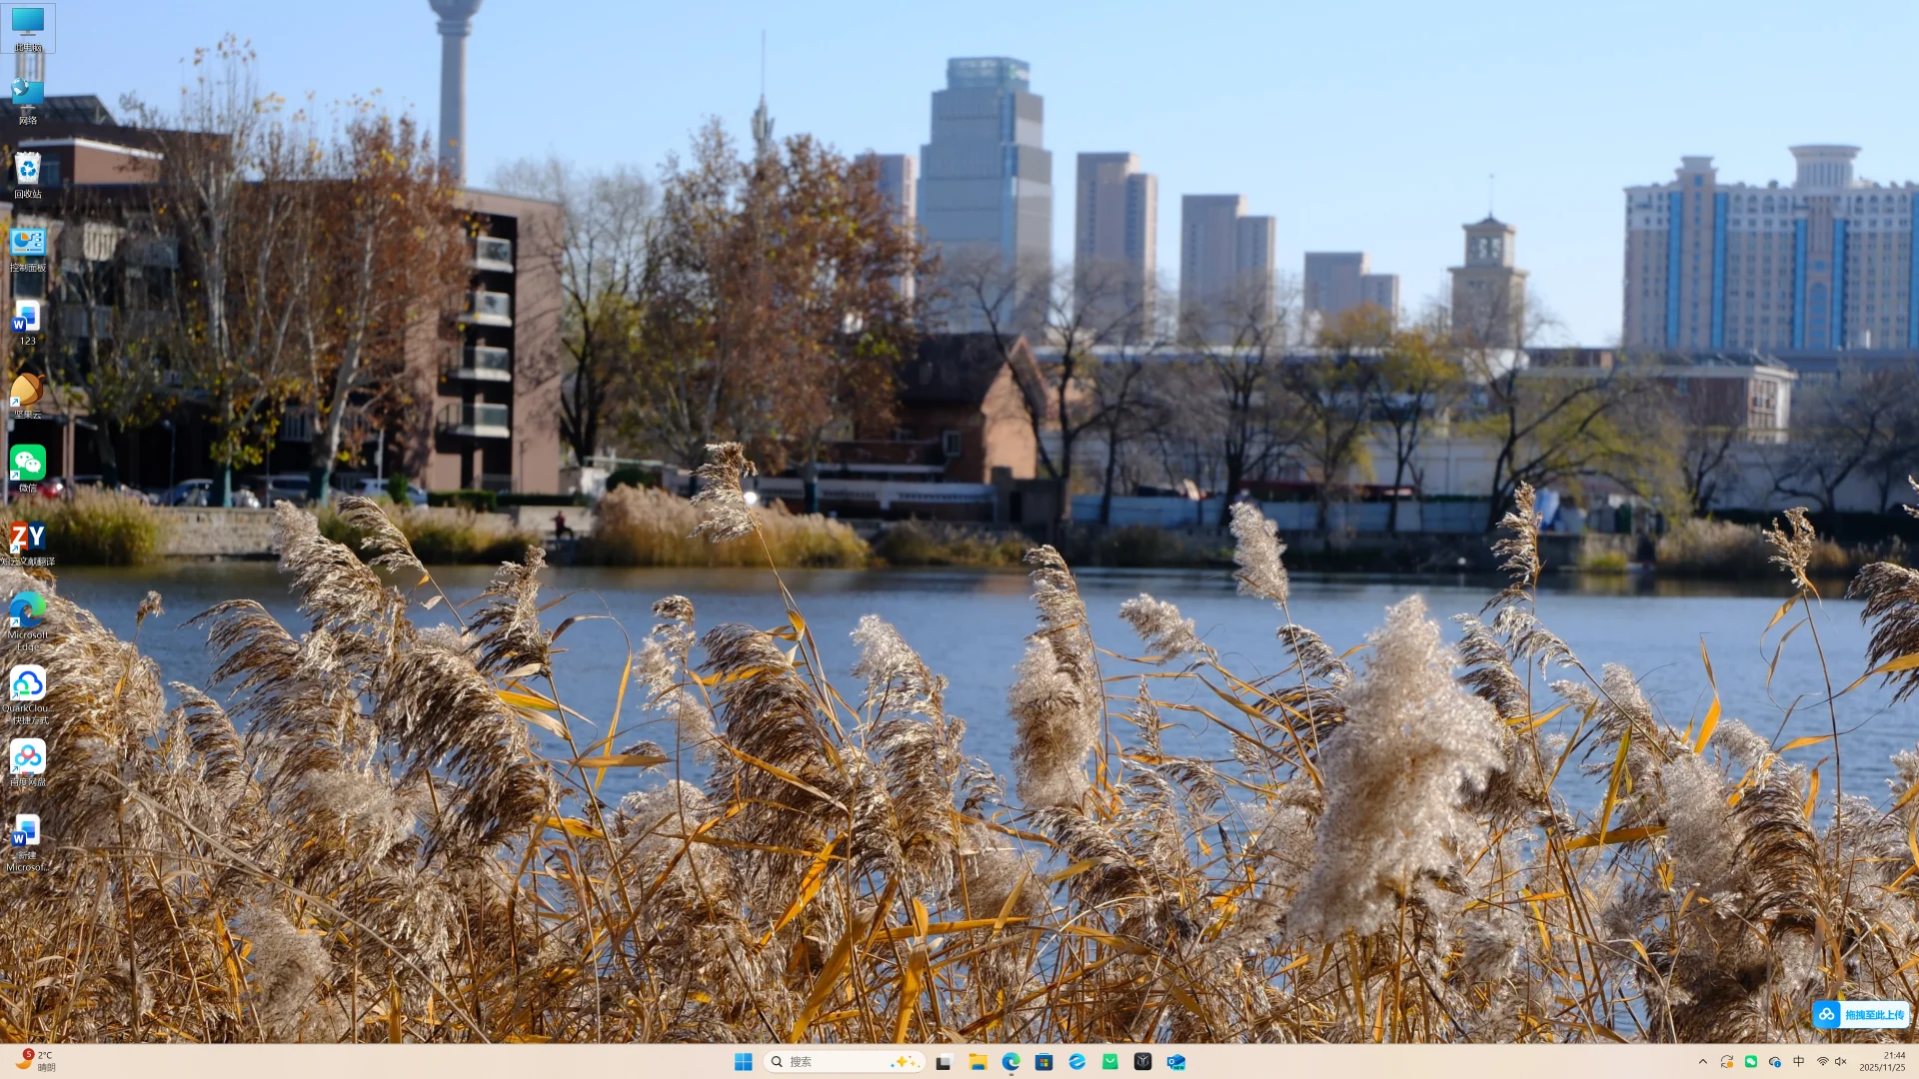Click the floating 拖拽至此上传 upload button
The width and height of the screenshot is (1919, 1079).
pyautogui.click(x=1861, y=1015)
